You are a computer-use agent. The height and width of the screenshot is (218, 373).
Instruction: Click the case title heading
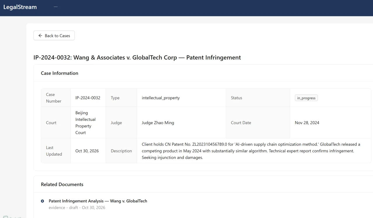coord(137,57)
